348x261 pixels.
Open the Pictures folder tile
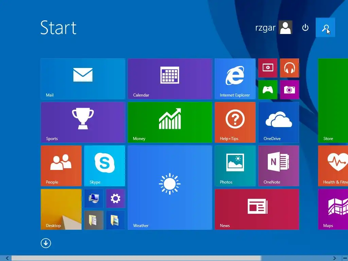[116, 220]
